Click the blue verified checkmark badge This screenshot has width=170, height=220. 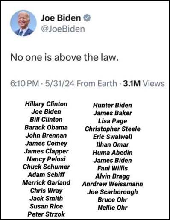tap(87, 18)
